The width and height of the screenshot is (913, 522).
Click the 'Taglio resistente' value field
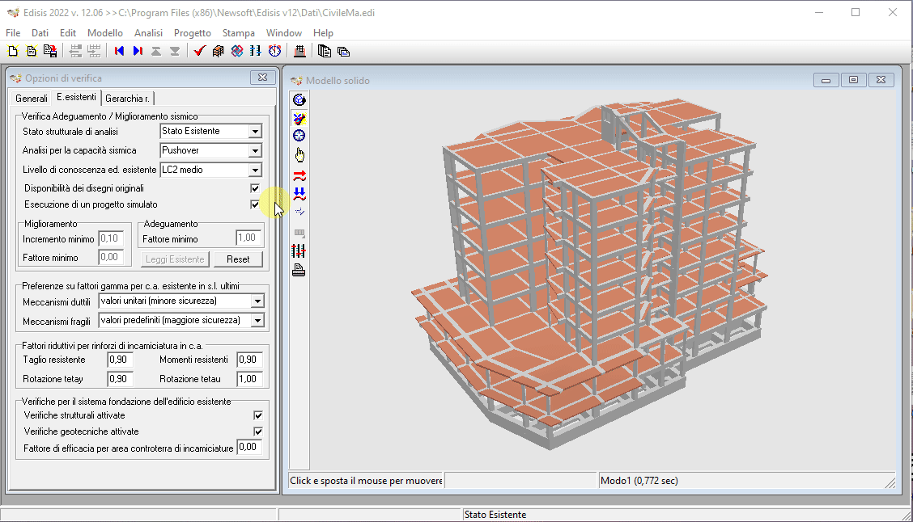pos(119,360)
